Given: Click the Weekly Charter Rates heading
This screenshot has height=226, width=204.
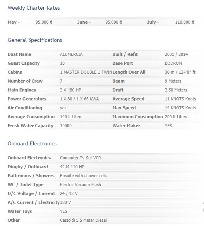Looking at the screenshot, I should point(34,8).
